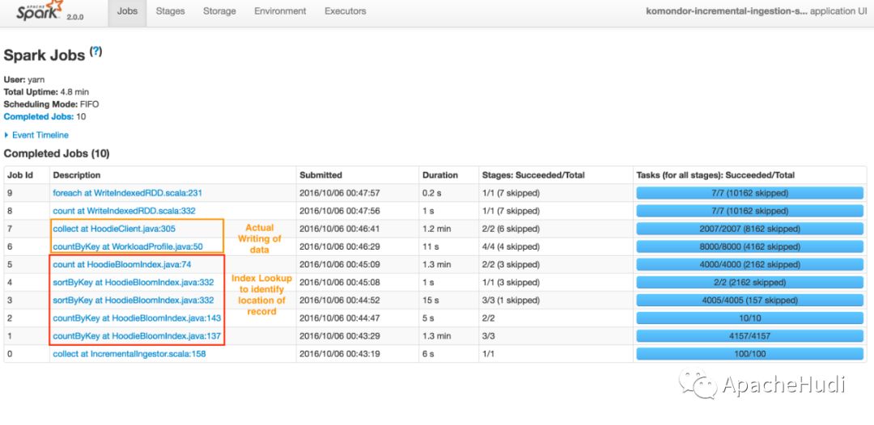Open countByKey at HoodieBloomIndex.java:143 job
Screen dimensions: 874x425
(x=137, y=318)
